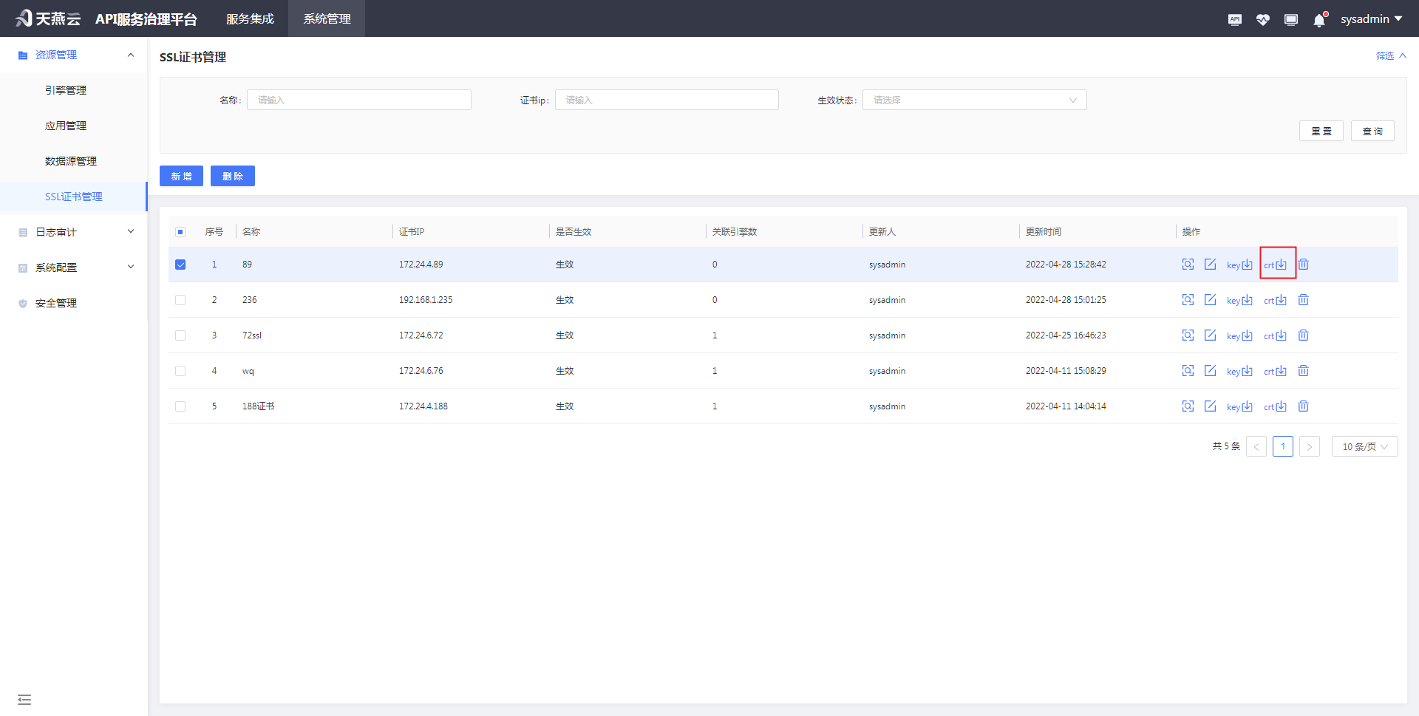Collapse the sidebar using bottom-left icon
This screenshot has height=716, width=1419.
click(x=24, y=699)
